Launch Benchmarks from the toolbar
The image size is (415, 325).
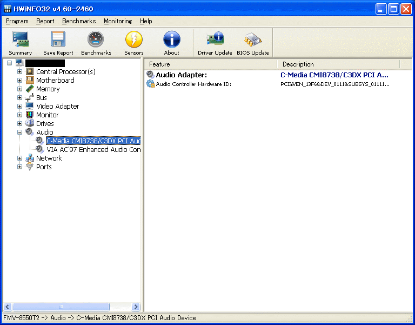[96, 40]
